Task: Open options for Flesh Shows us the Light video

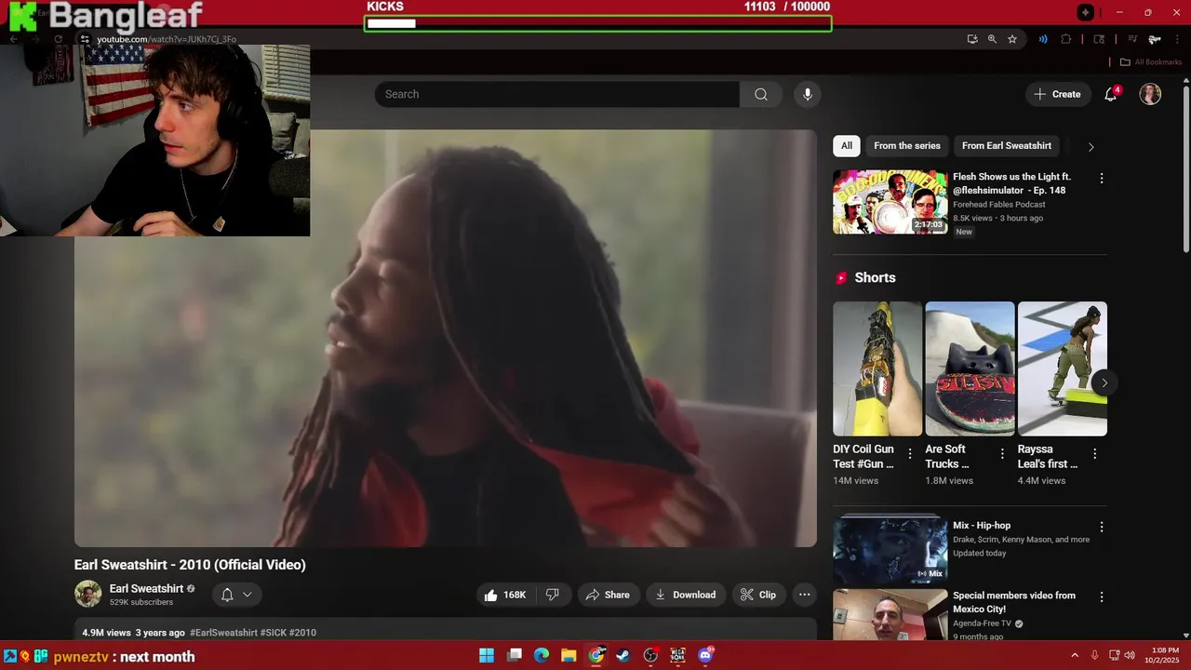Action: tap(1102, 178)
